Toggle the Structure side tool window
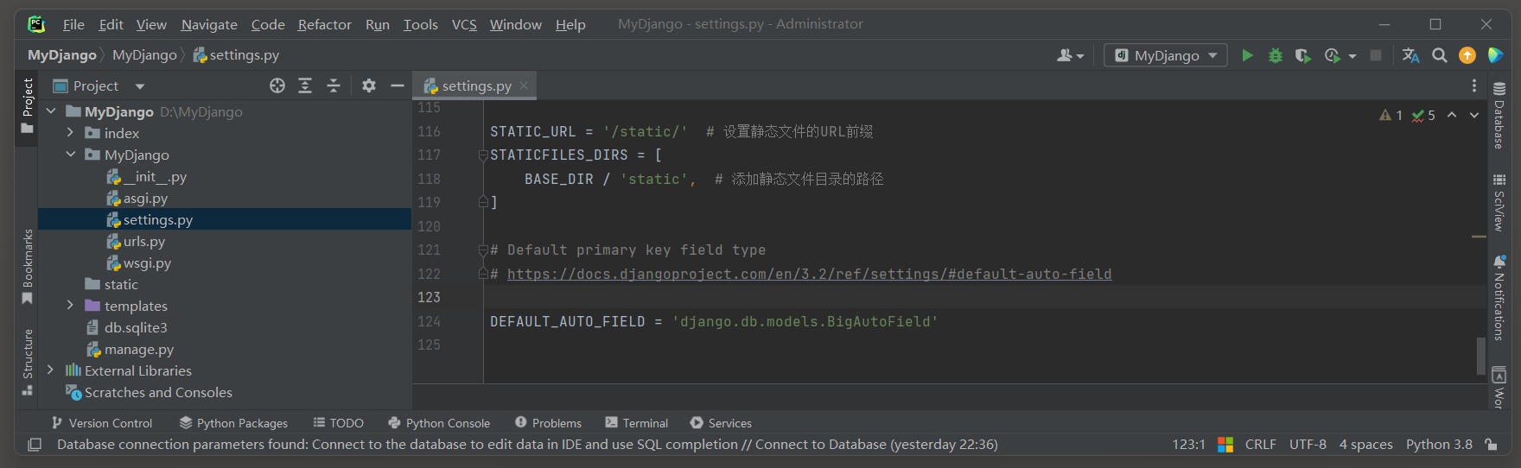The image size is (1521, 468). 27,362
